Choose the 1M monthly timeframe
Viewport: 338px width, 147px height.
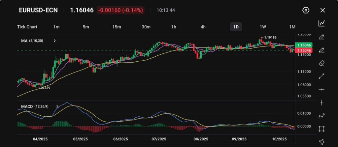coord(292,27)
